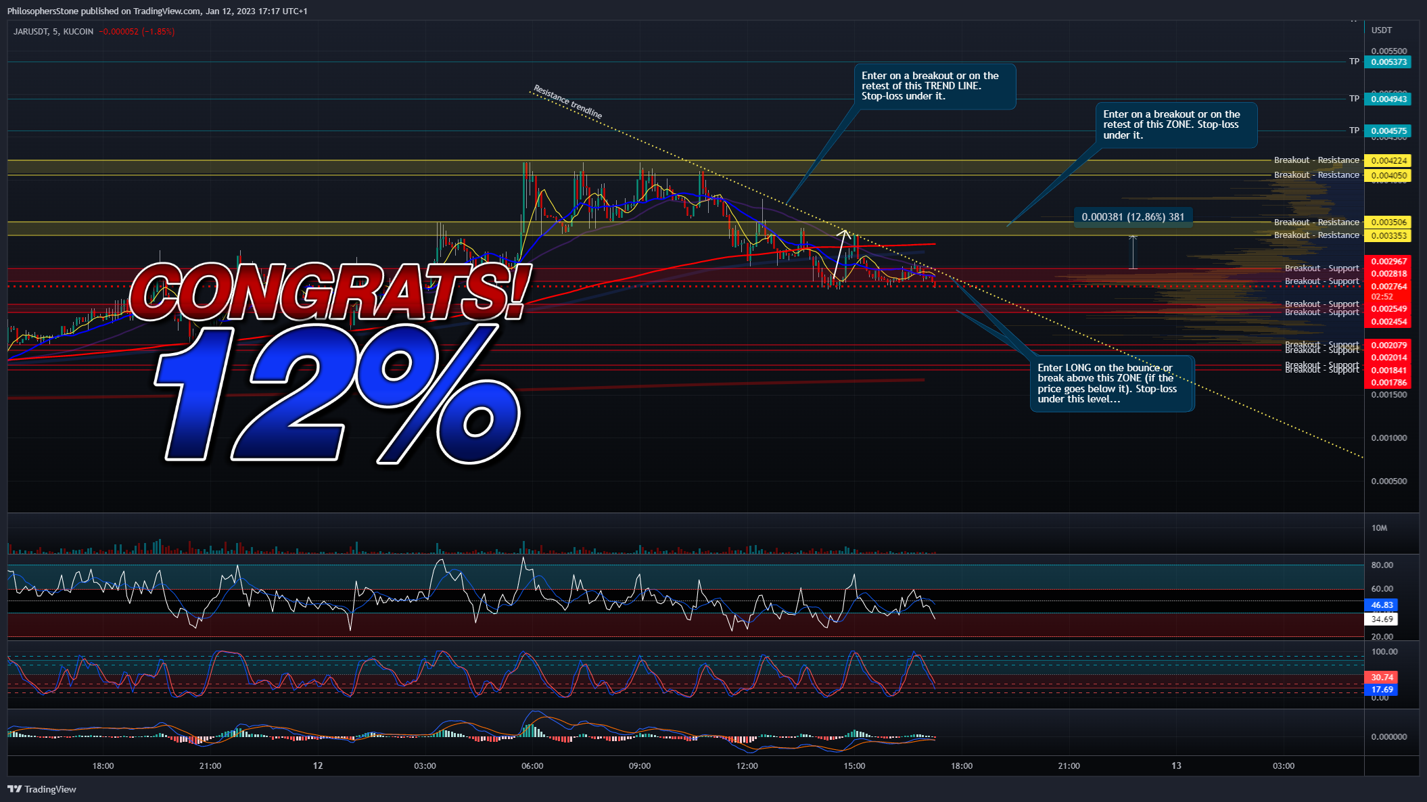Click the stochastic value tag 17.69
This screenshot has height=802, width=1427.
tap(1382, 690)
